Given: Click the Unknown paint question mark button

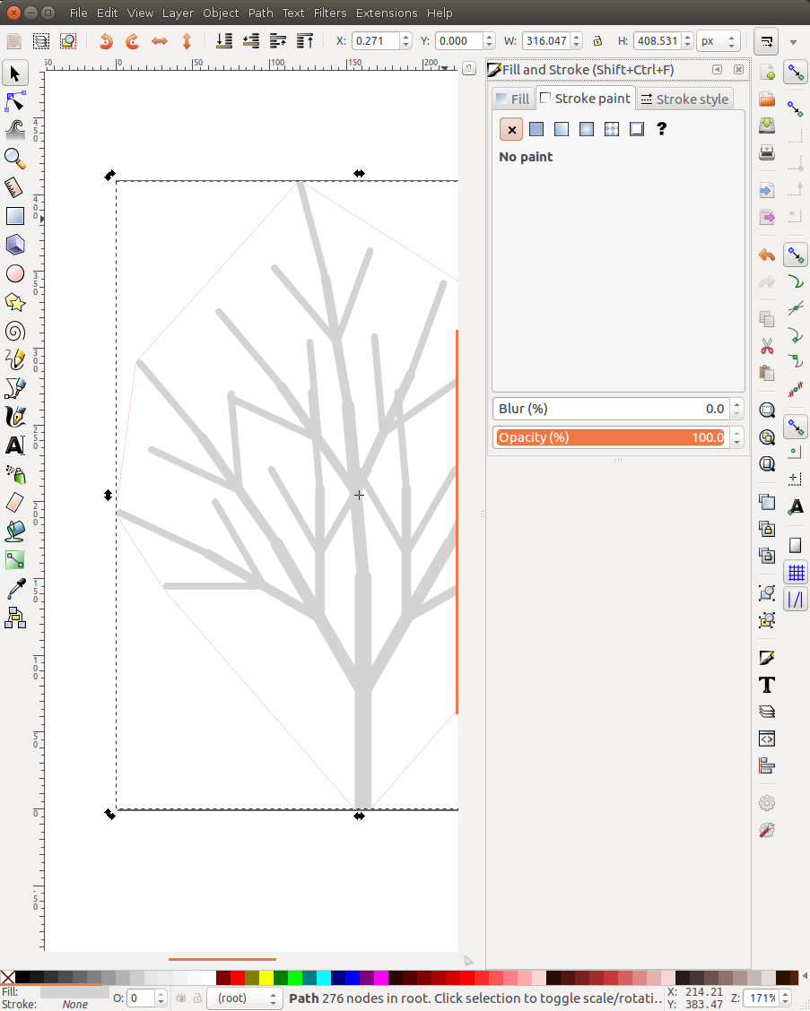Looking at the screenshot, I should click(661, 129).
